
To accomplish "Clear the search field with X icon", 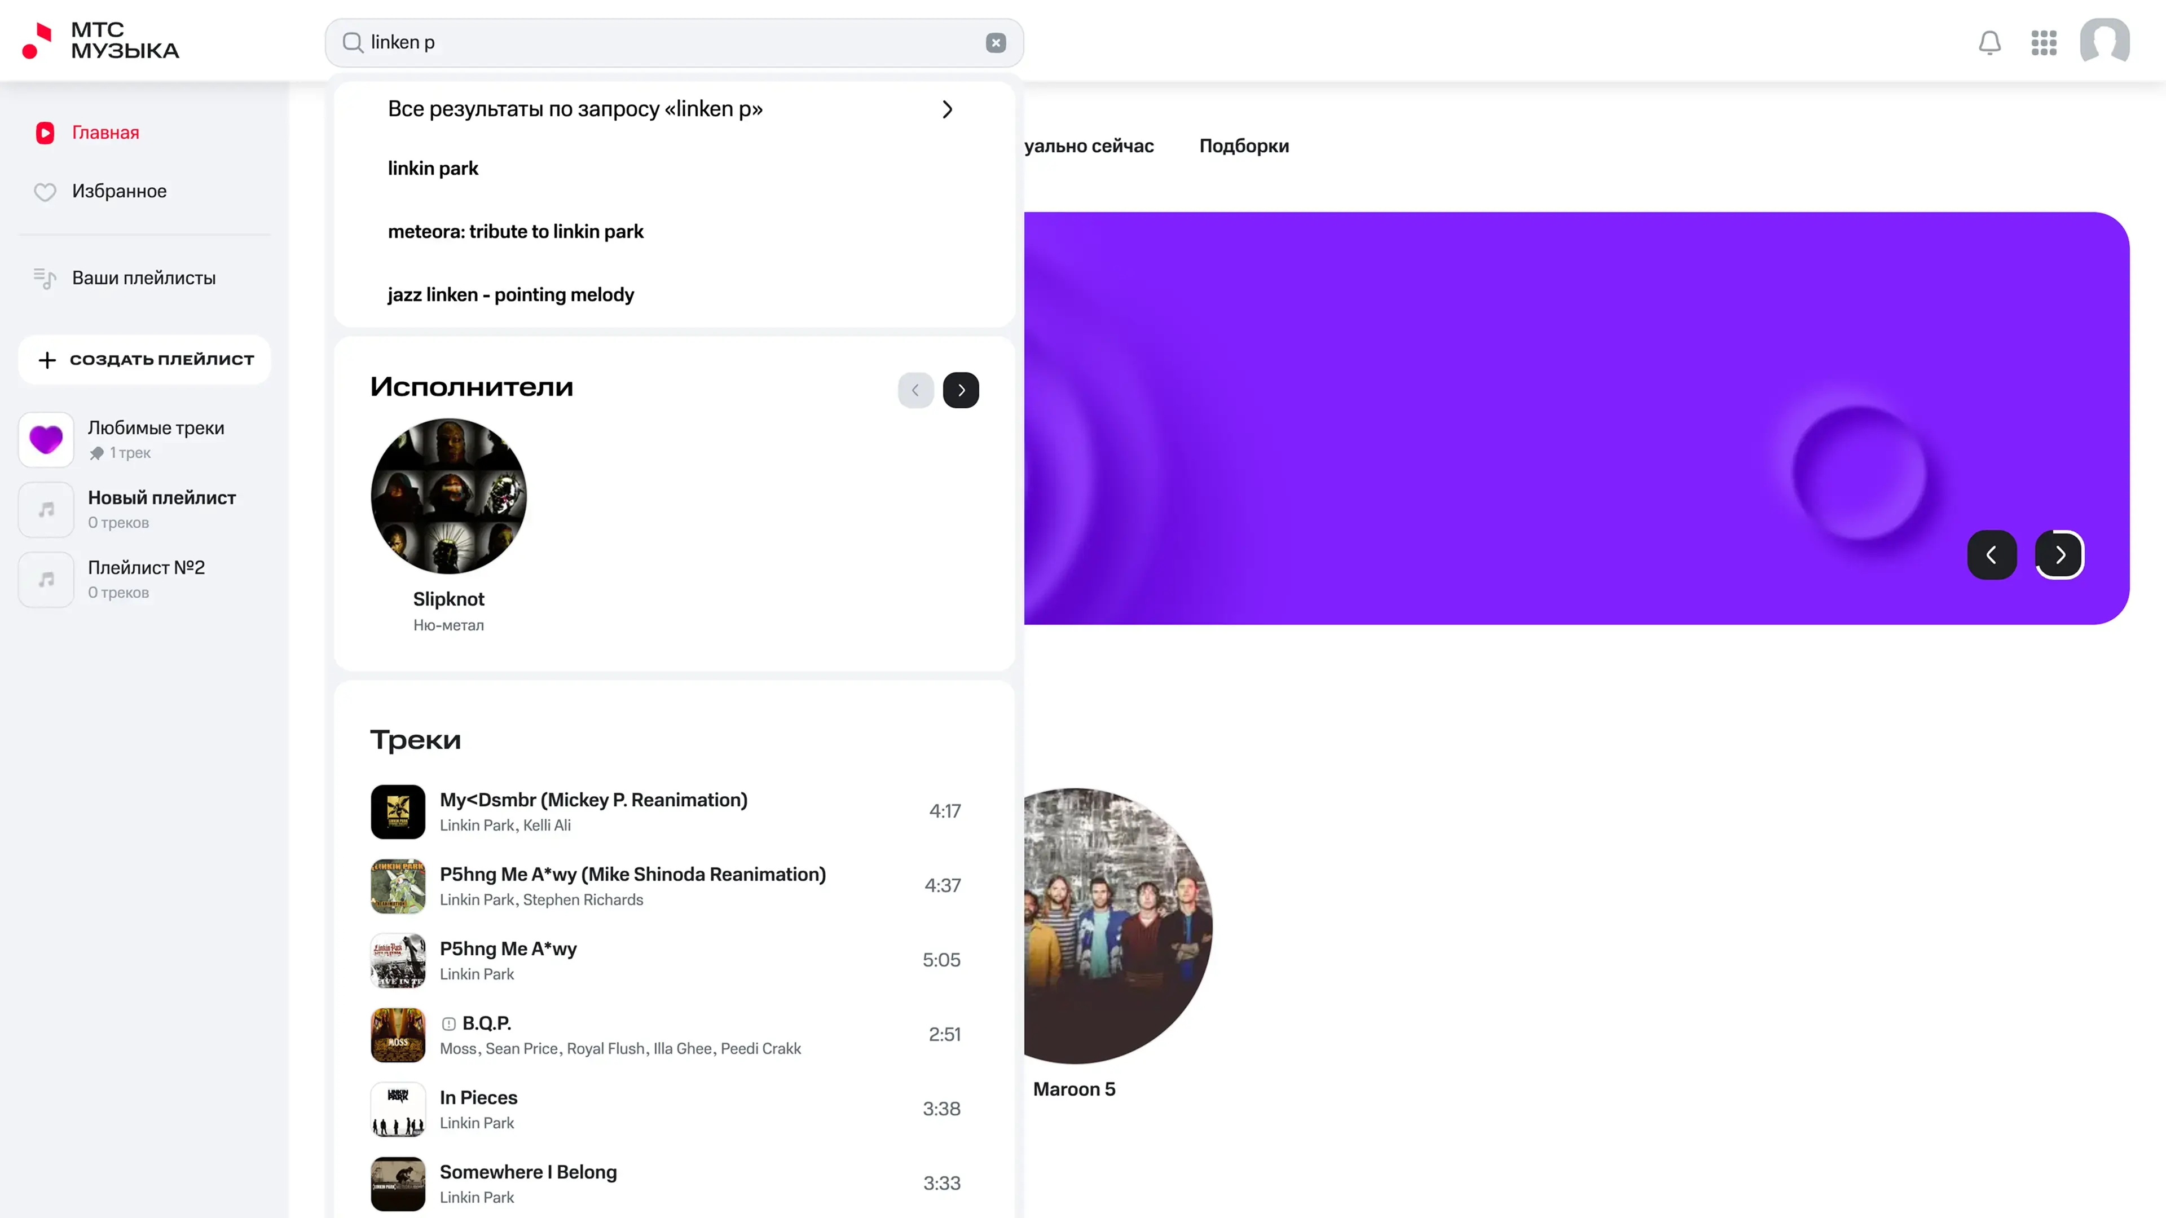I will (x=996, y=43).
